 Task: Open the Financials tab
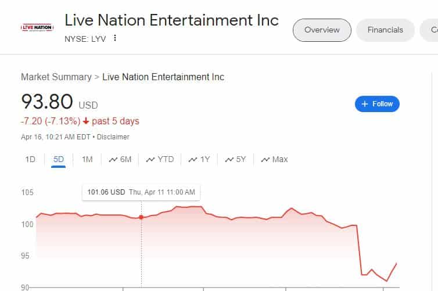pyautogui.click(x=385, y=30)
